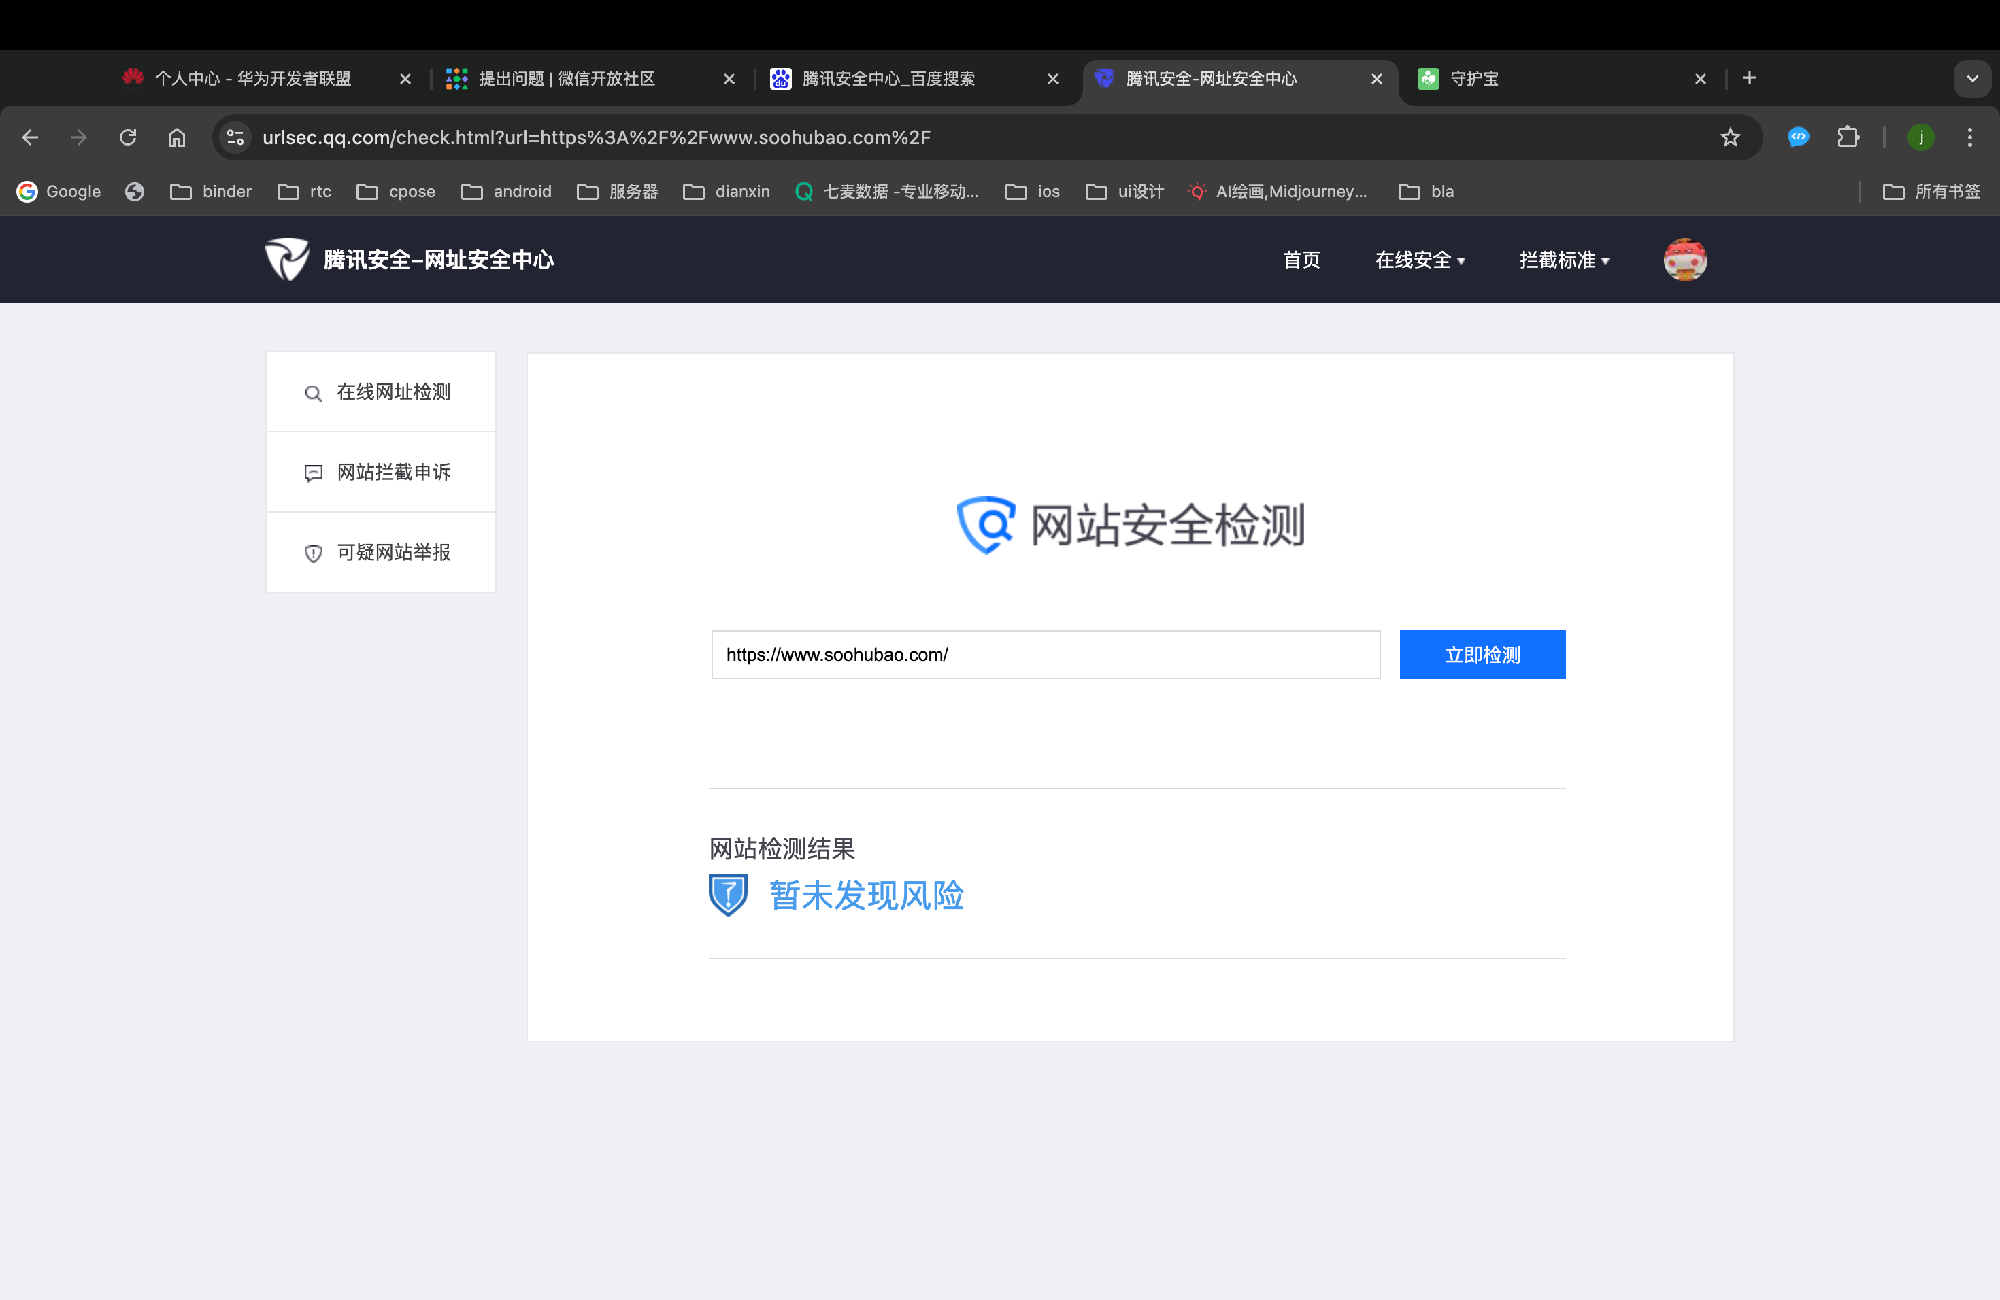Click the user avatar in site header

coord(1684,260)
